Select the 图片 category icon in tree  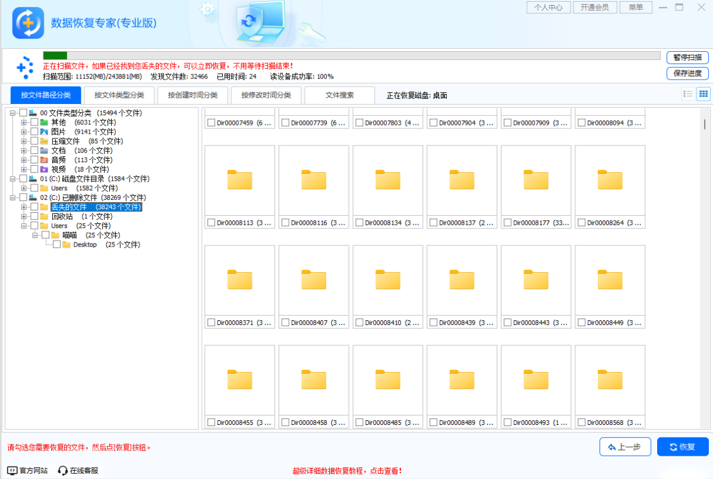(x=43, y=131)
